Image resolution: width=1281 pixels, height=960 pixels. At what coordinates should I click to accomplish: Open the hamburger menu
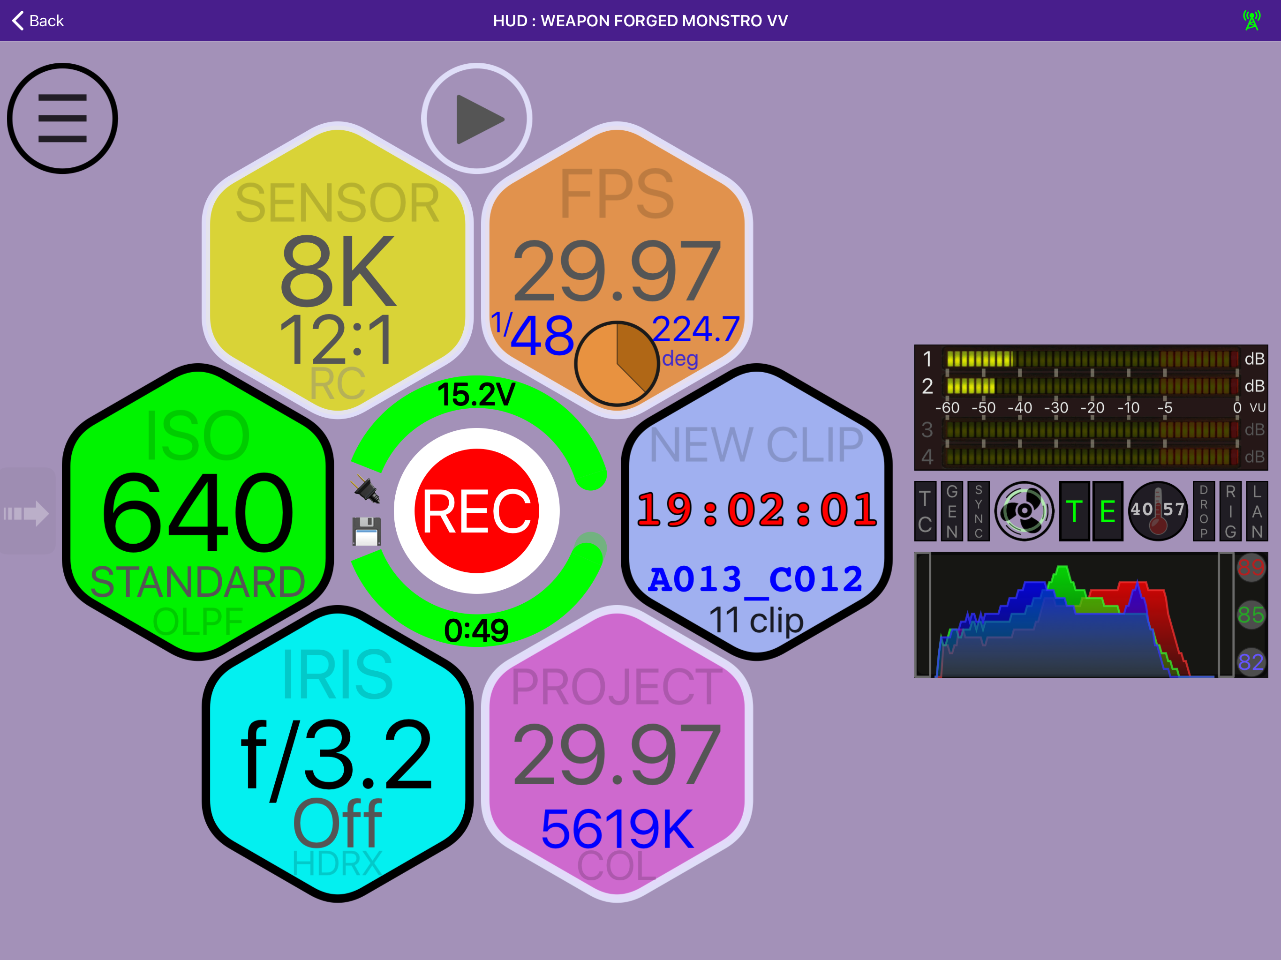click(x=61, y=118)
